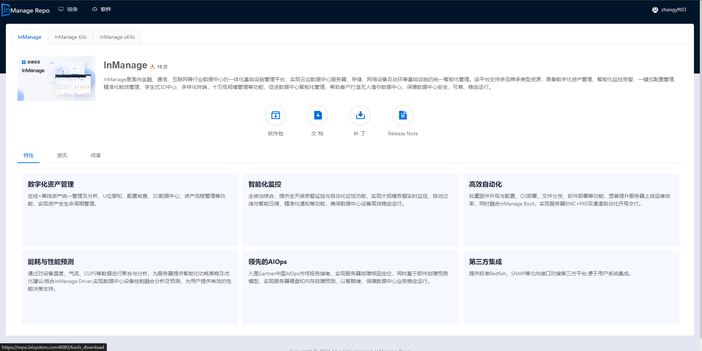Click the InManage Repo logo

pyautogui.click(x=26, y=10)
